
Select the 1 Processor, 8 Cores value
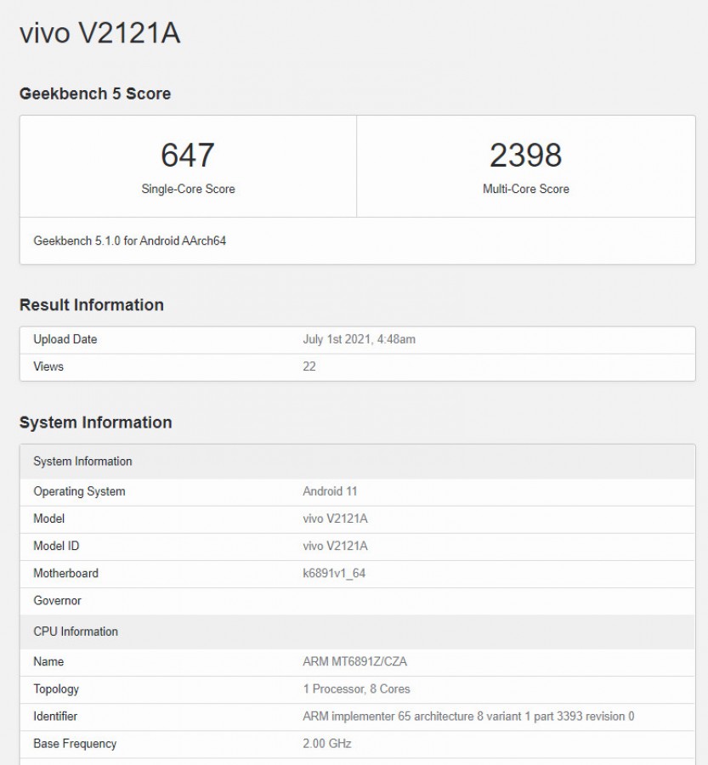(356, 688)
